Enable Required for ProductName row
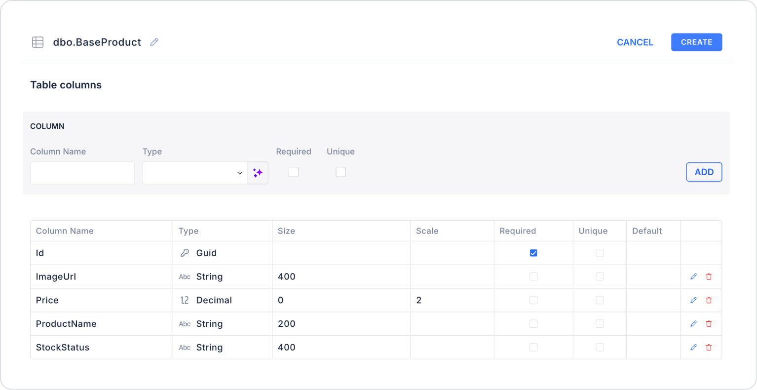757x390 pixels. pyautogui.click(x=533, y=324)
